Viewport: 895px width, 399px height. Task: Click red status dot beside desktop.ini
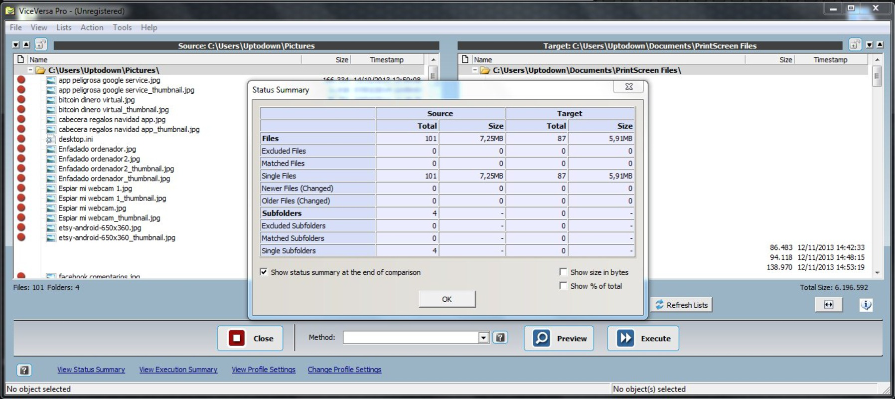point(21,139)
